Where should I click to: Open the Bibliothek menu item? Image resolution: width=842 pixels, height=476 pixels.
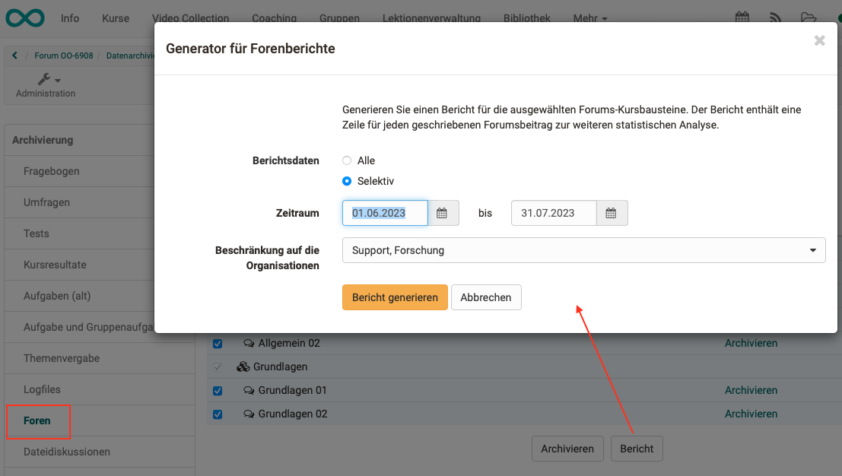526,18
